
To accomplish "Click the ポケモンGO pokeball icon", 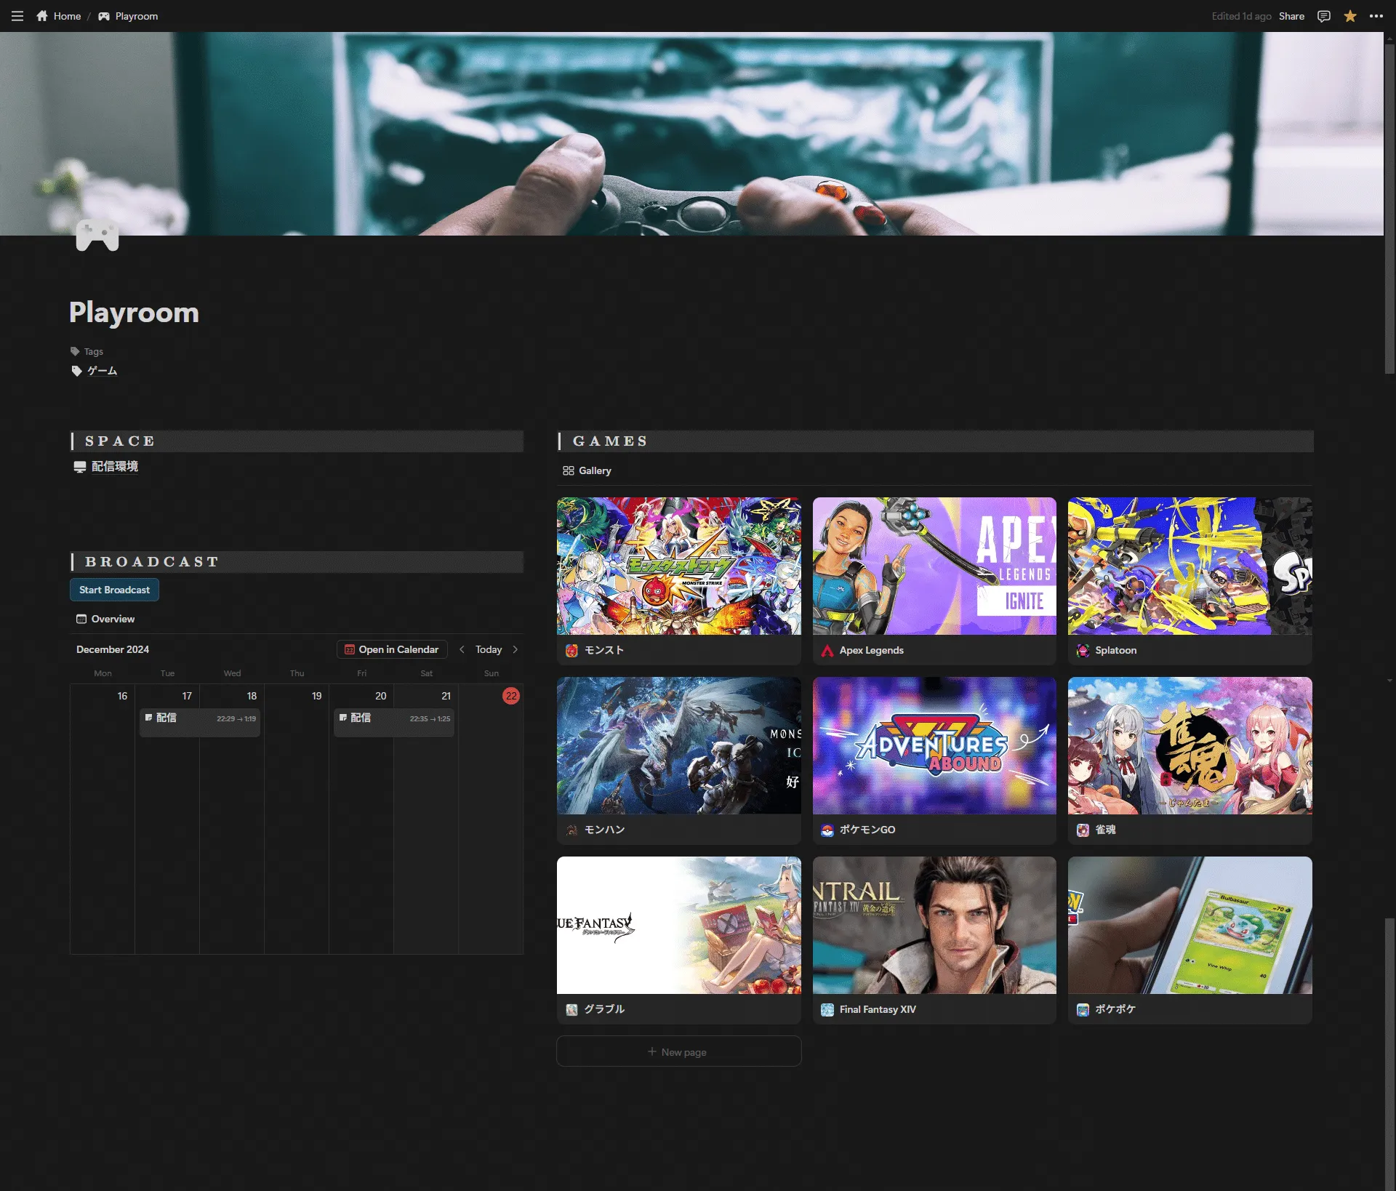I will [827, 830].
